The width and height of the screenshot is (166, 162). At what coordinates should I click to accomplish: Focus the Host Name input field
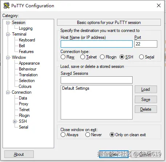tap(97, 44)
